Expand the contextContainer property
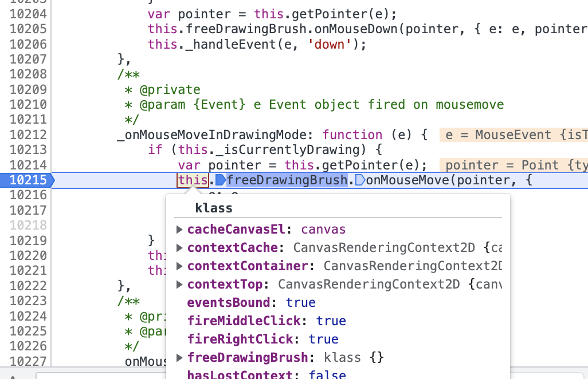This screenshot has height=379, width=588. [x=179, y=266]
